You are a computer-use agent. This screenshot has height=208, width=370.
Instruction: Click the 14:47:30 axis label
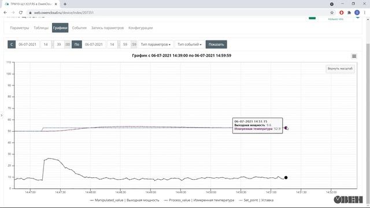(x=60, y=192)
